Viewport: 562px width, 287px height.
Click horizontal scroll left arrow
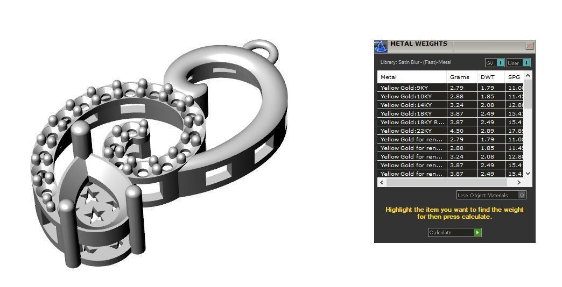(x=382, y=183)
